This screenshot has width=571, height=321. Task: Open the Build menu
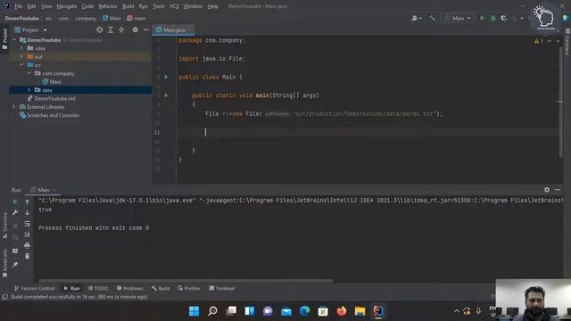(128, 6)
